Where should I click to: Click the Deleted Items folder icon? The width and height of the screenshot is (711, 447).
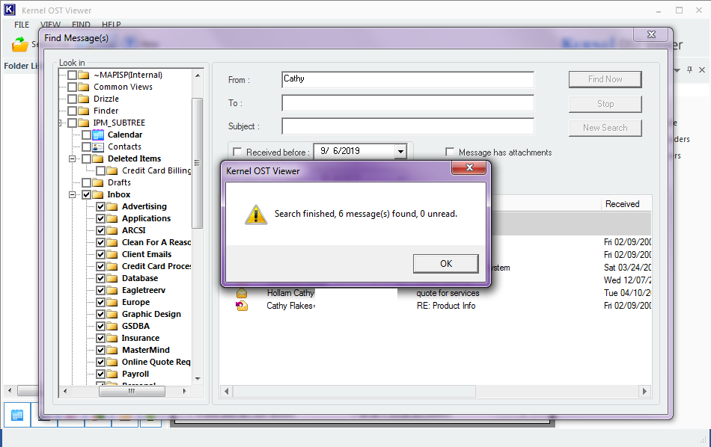tap(98, 158)
